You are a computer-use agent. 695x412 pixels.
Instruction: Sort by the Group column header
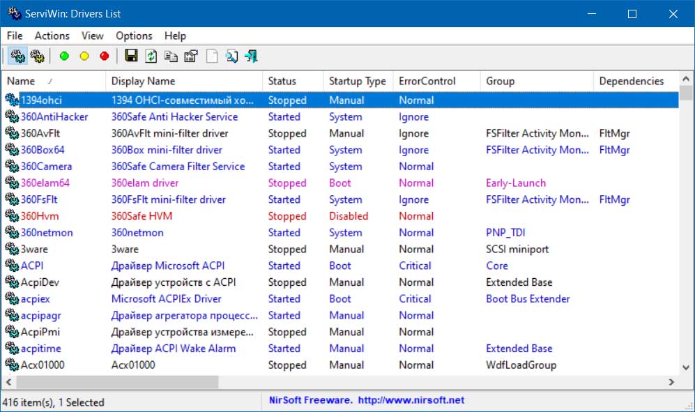[x=537, y=81]
